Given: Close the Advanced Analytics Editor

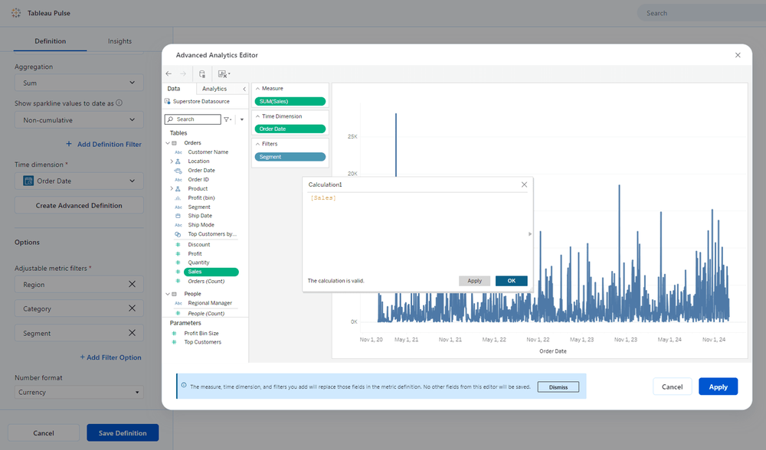Looking at the screenshot, I should (x=738, y=55).
